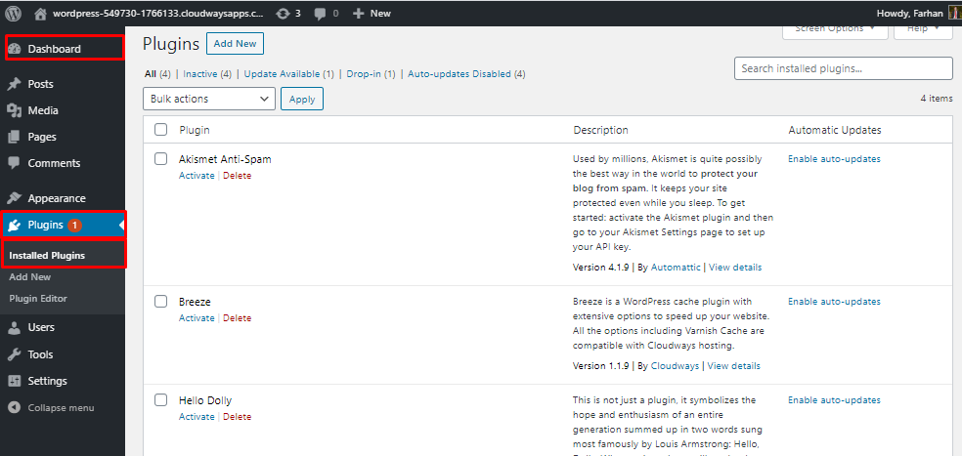
Task: View details for Breeze version 1.1.9
Action: [734, 366]
